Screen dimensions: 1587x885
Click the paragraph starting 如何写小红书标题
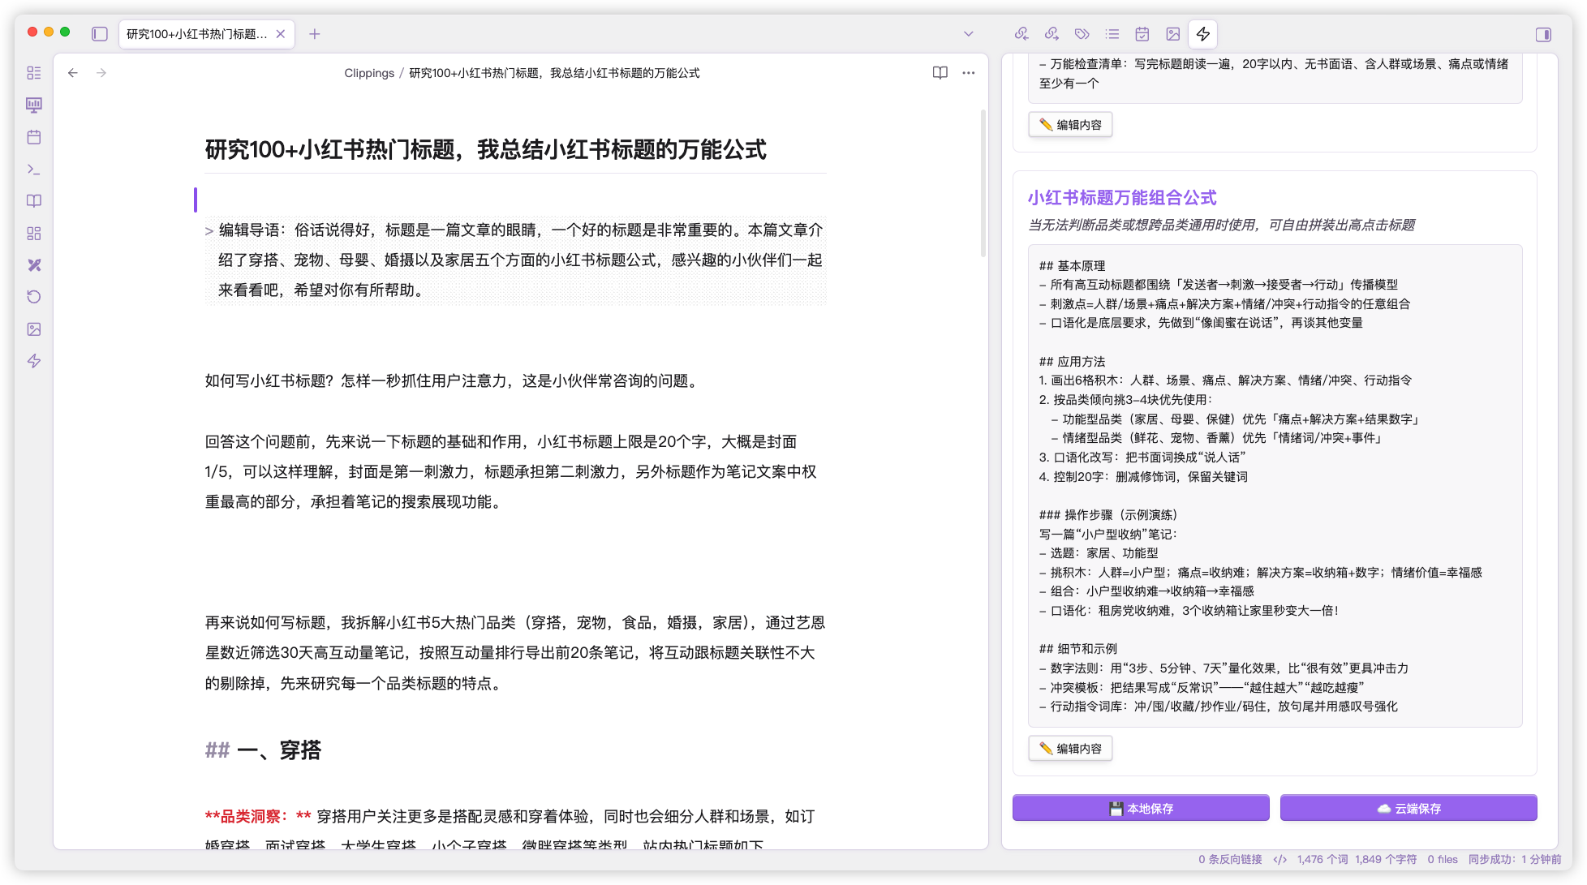pyautogui.click(x=453, y=381)
